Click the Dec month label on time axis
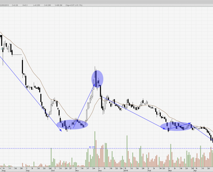The image size is (213, 172). tap(100, 170)
